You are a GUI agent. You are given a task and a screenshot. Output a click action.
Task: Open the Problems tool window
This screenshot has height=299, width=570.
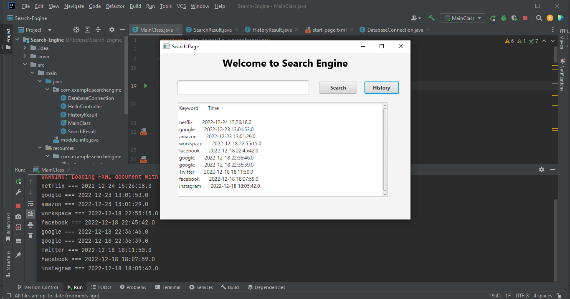pyautogui.click(x=133, y=287)
